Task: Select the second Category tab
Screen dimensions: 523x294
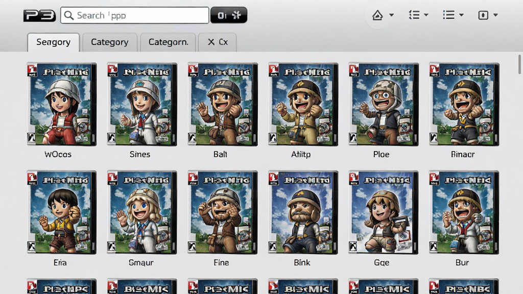Action: pos(110,42)
